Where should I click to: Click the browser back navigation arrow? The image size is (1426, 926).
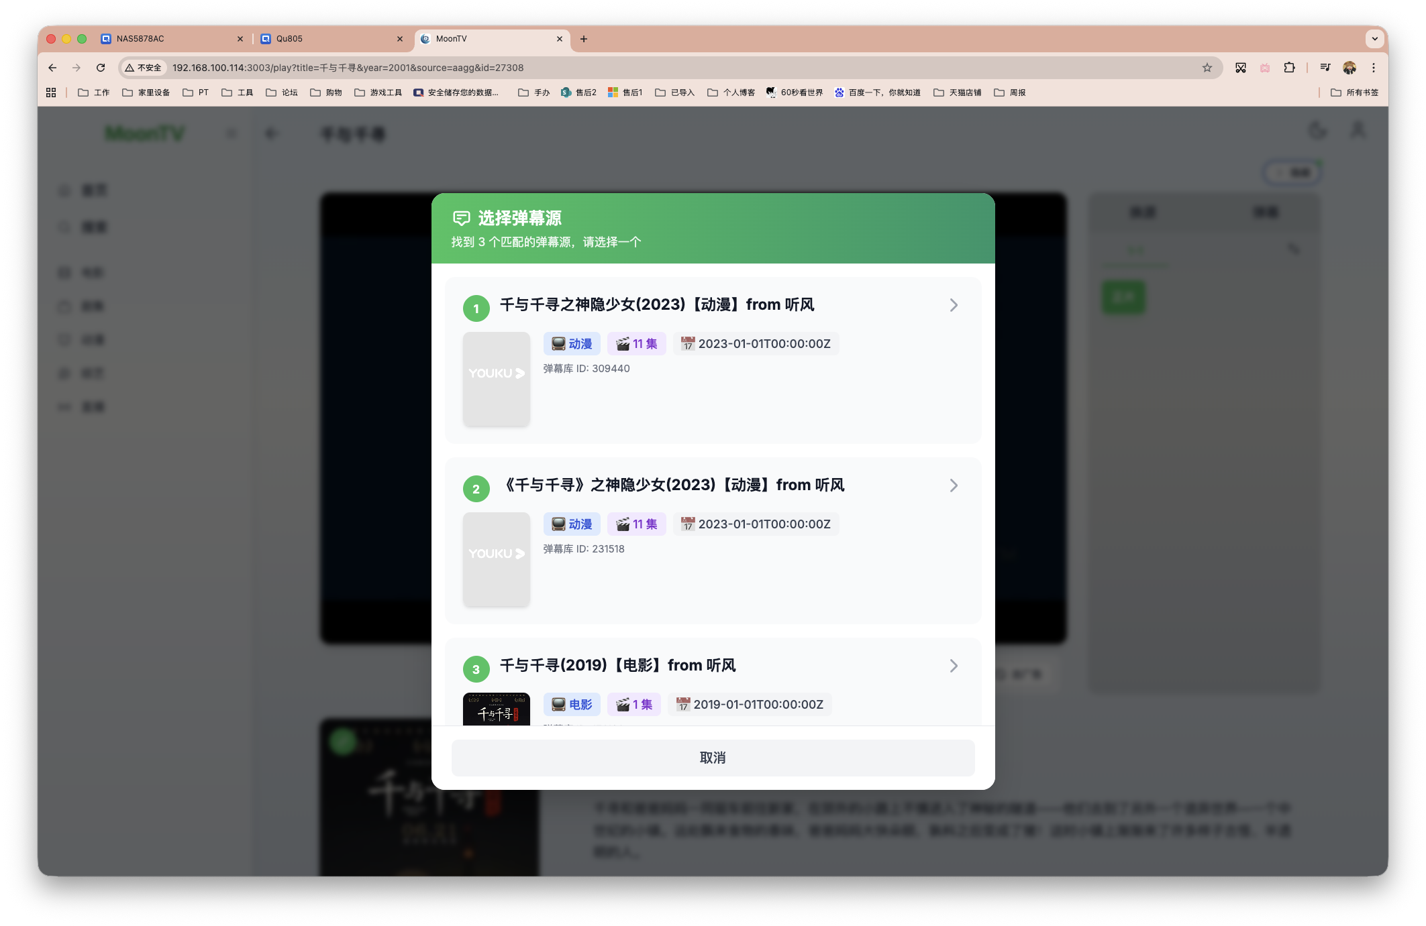[52, 68]
